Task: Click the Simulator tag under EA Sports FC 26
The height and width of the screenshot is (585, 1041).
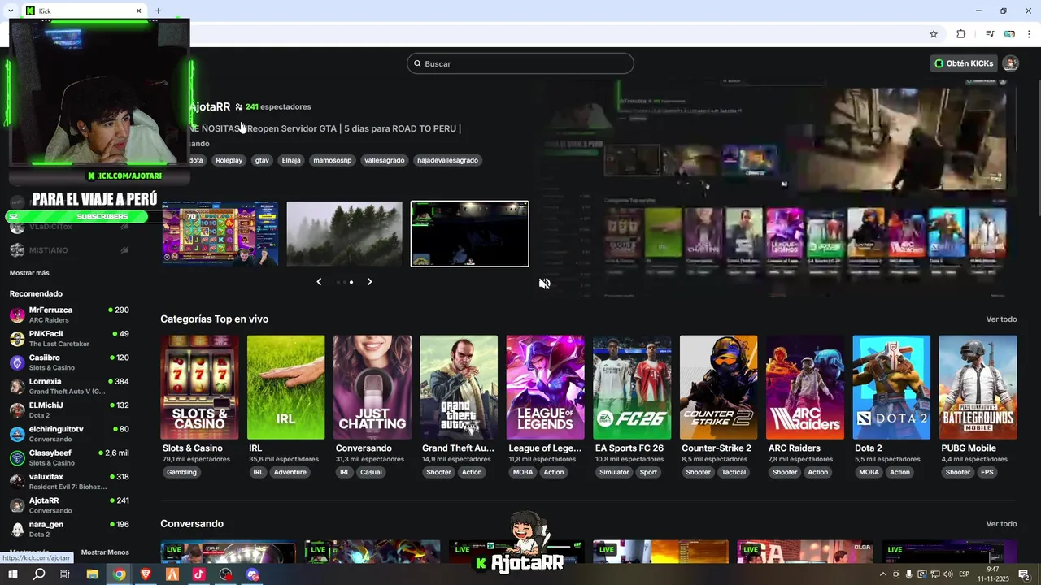Action: tap(614, 472)
